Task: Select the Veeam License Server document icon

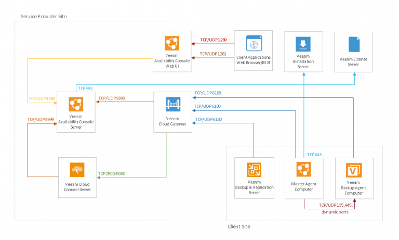Action: pos(354,44)
